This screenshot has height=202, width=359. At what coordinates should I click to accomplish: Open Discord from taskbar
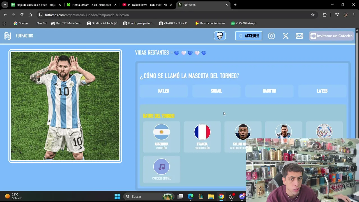click(242, 196)
